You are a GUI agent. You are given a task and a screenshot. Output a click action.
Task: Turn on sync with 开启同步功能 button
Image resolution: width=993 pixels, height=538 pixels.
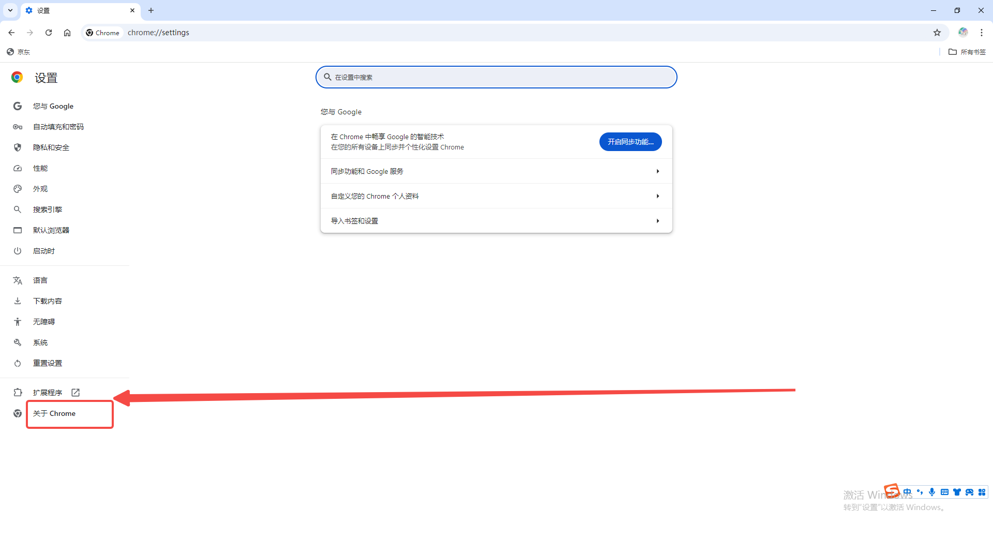(630, 142)
